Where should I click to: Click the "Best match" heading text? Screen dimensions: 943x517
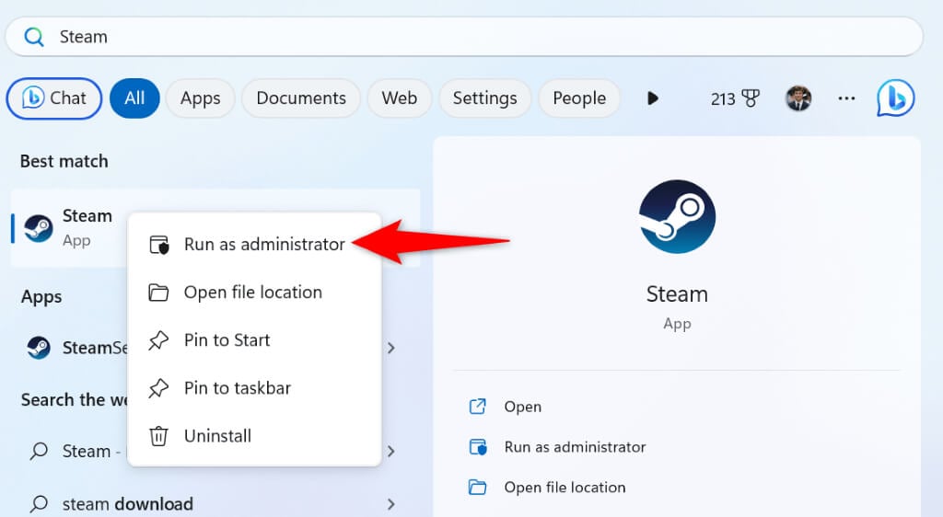click(64, 161)
